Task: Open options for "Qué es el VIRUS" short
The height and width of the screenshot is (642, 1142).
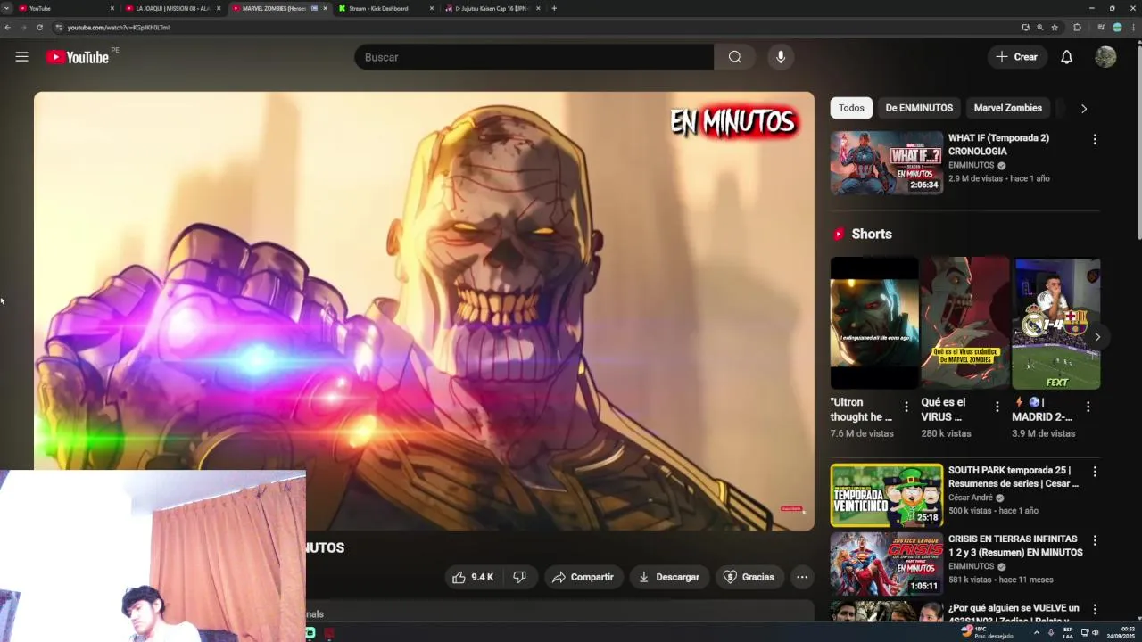Action: (x=997, y=407)
